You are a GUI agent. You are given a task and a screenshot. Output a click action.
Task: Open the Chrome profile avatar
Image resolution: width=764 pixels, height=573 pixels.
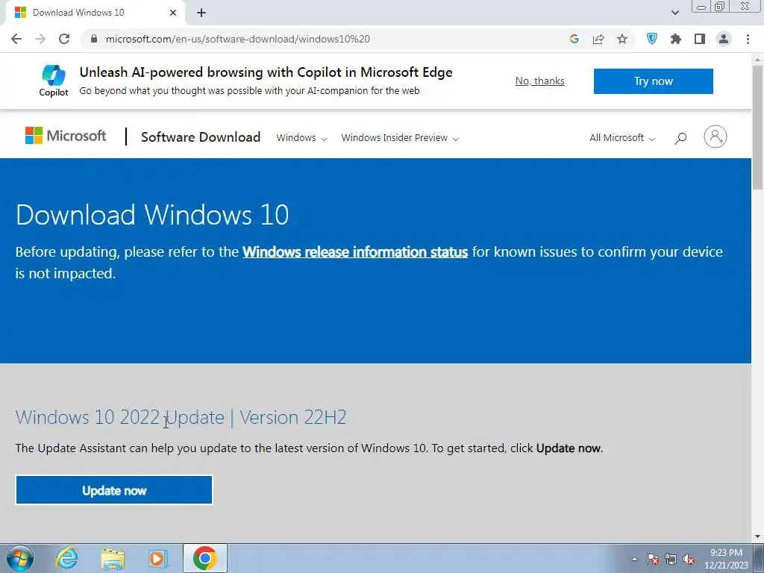(x=724, y=39)
